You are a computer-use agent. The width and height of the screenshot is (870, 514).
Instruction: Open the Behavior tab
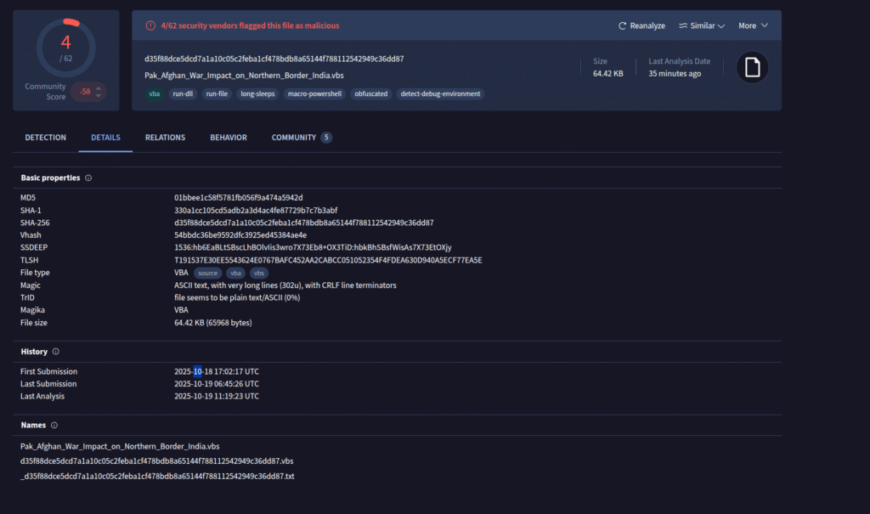[229, 138]
